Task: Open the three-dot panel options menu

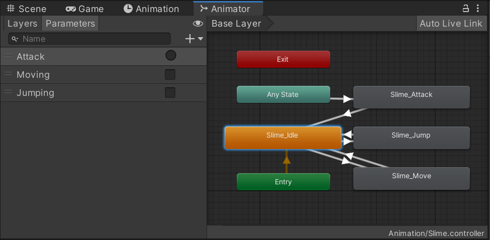Action: 478,9
